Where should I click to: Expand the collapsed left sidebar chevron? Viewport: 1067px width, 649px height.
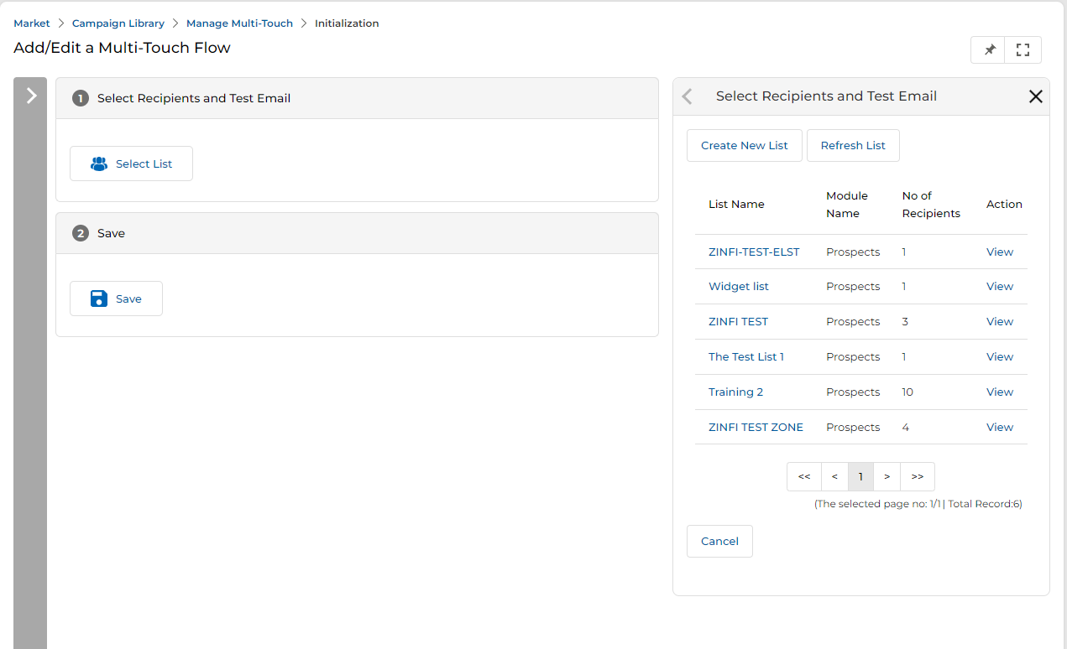31,96
